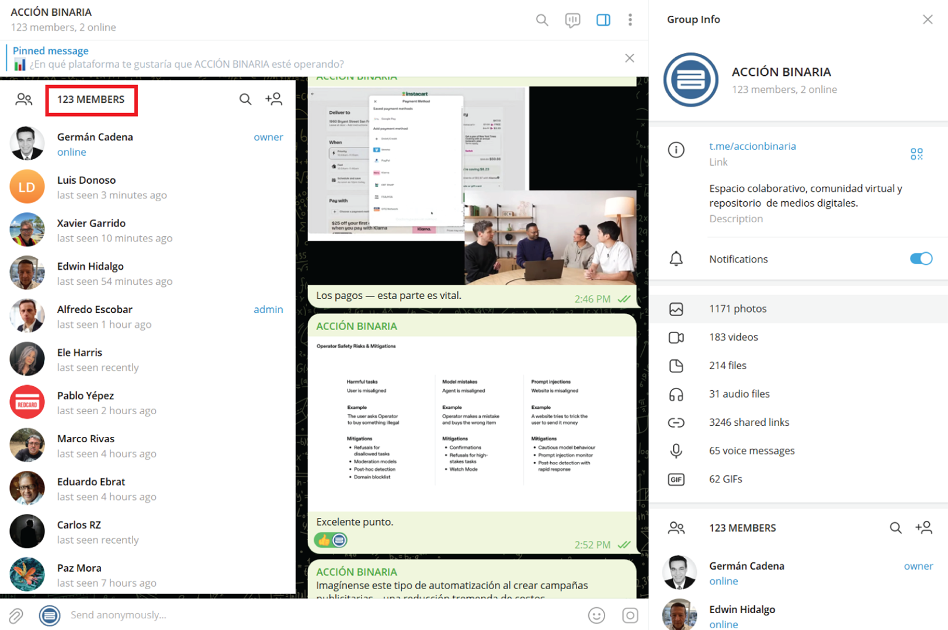Show the group QR code

click(x=916, y=154)
